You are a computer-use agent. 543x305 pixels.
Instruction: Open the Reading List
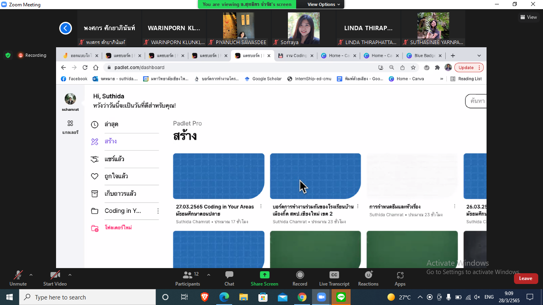466,79
